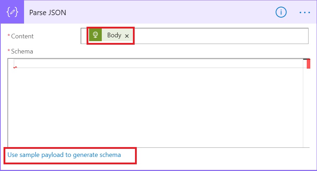This screenshot has height=171, width=317.
Task: Click the Parse JSON curly-brace action icon
Action: click(12, 12)
